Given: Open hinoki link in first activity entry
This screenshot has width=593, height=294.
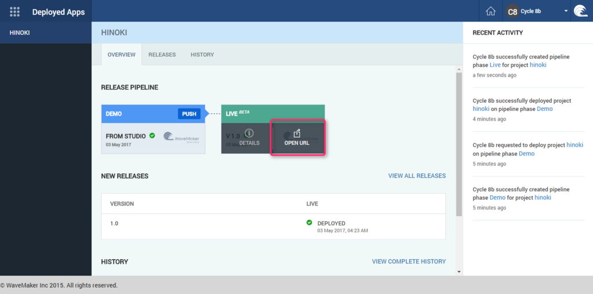Looking at the screenshot, I should [538, 65].
